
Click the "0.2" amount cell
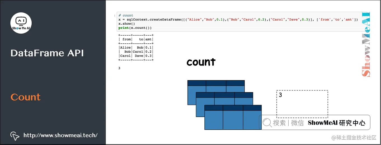148,52
